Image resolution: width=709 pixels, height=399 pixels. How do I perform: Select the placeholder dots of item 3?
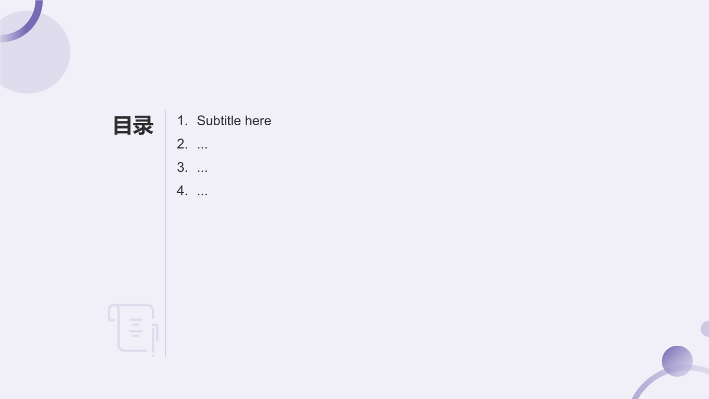[x=202, y=168]
